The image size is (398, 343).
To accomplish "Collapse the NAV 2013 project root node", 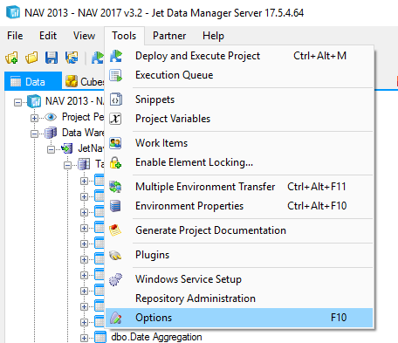I will tap(18, 102).
